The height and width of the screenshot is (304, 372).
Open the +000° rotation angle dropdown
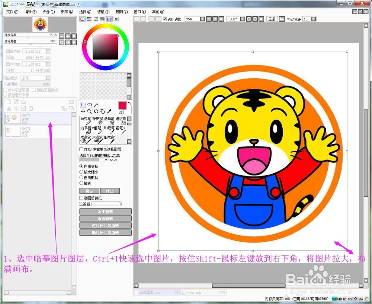click(243, 19)
